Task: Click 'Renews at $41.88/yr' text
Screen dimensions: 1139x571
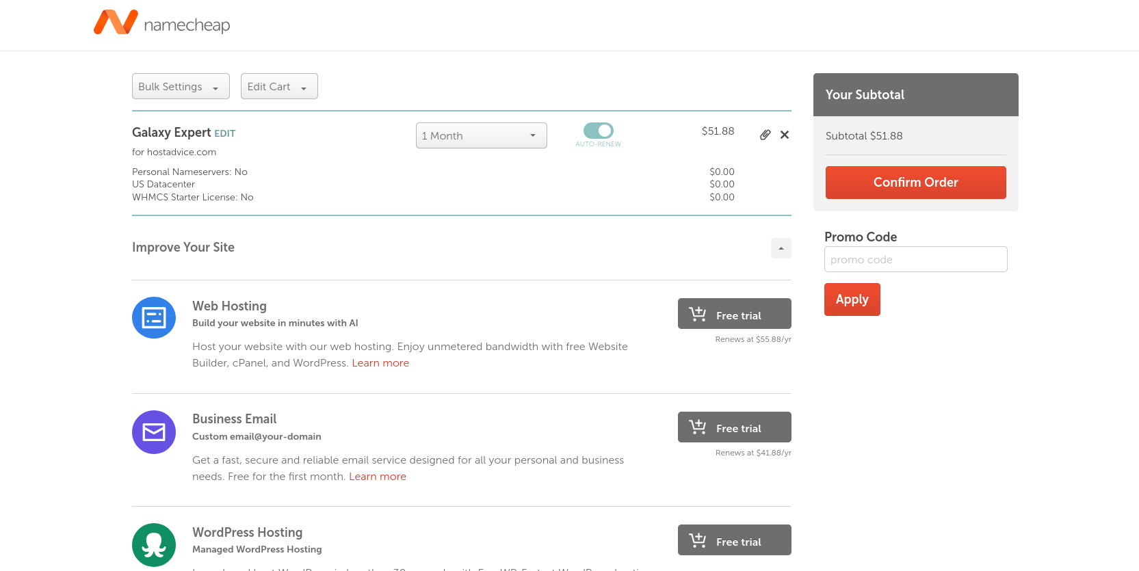Action: click(x=753, y=453)
